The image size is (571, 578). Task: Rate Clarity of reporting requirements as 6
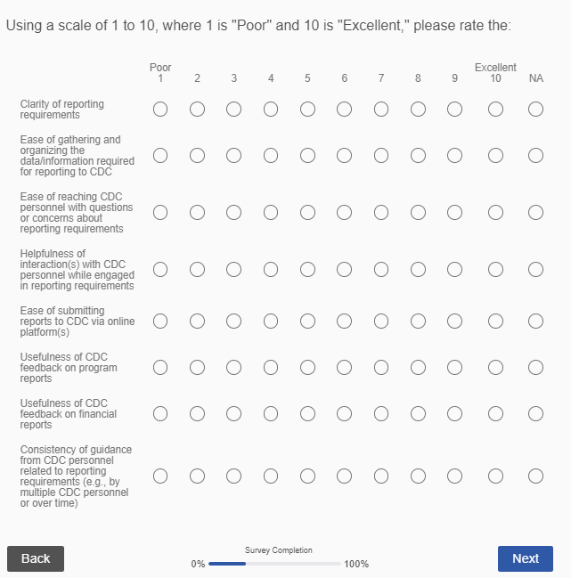(344, 110)
